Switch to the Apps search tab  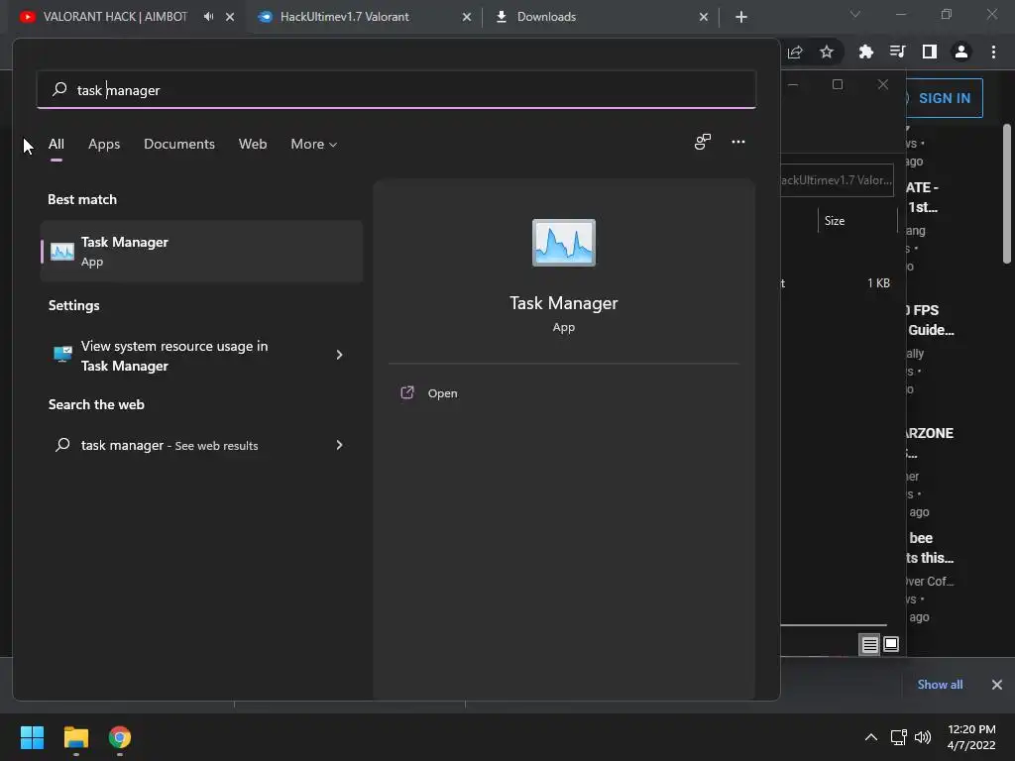pos(104,144)
